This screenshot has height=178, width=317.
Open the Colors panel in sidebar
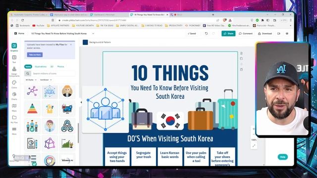click(14, 84)
